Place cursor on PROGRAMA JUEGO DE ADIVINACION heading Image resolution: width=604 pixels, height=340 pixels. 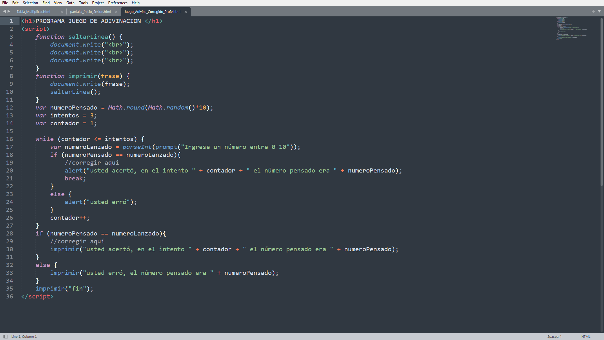point(88,21)
